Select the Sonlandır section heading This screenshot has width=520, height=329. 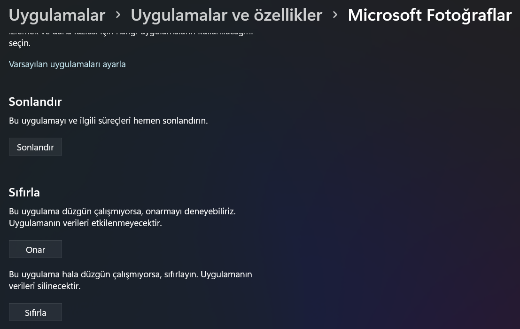coord(35,102)
